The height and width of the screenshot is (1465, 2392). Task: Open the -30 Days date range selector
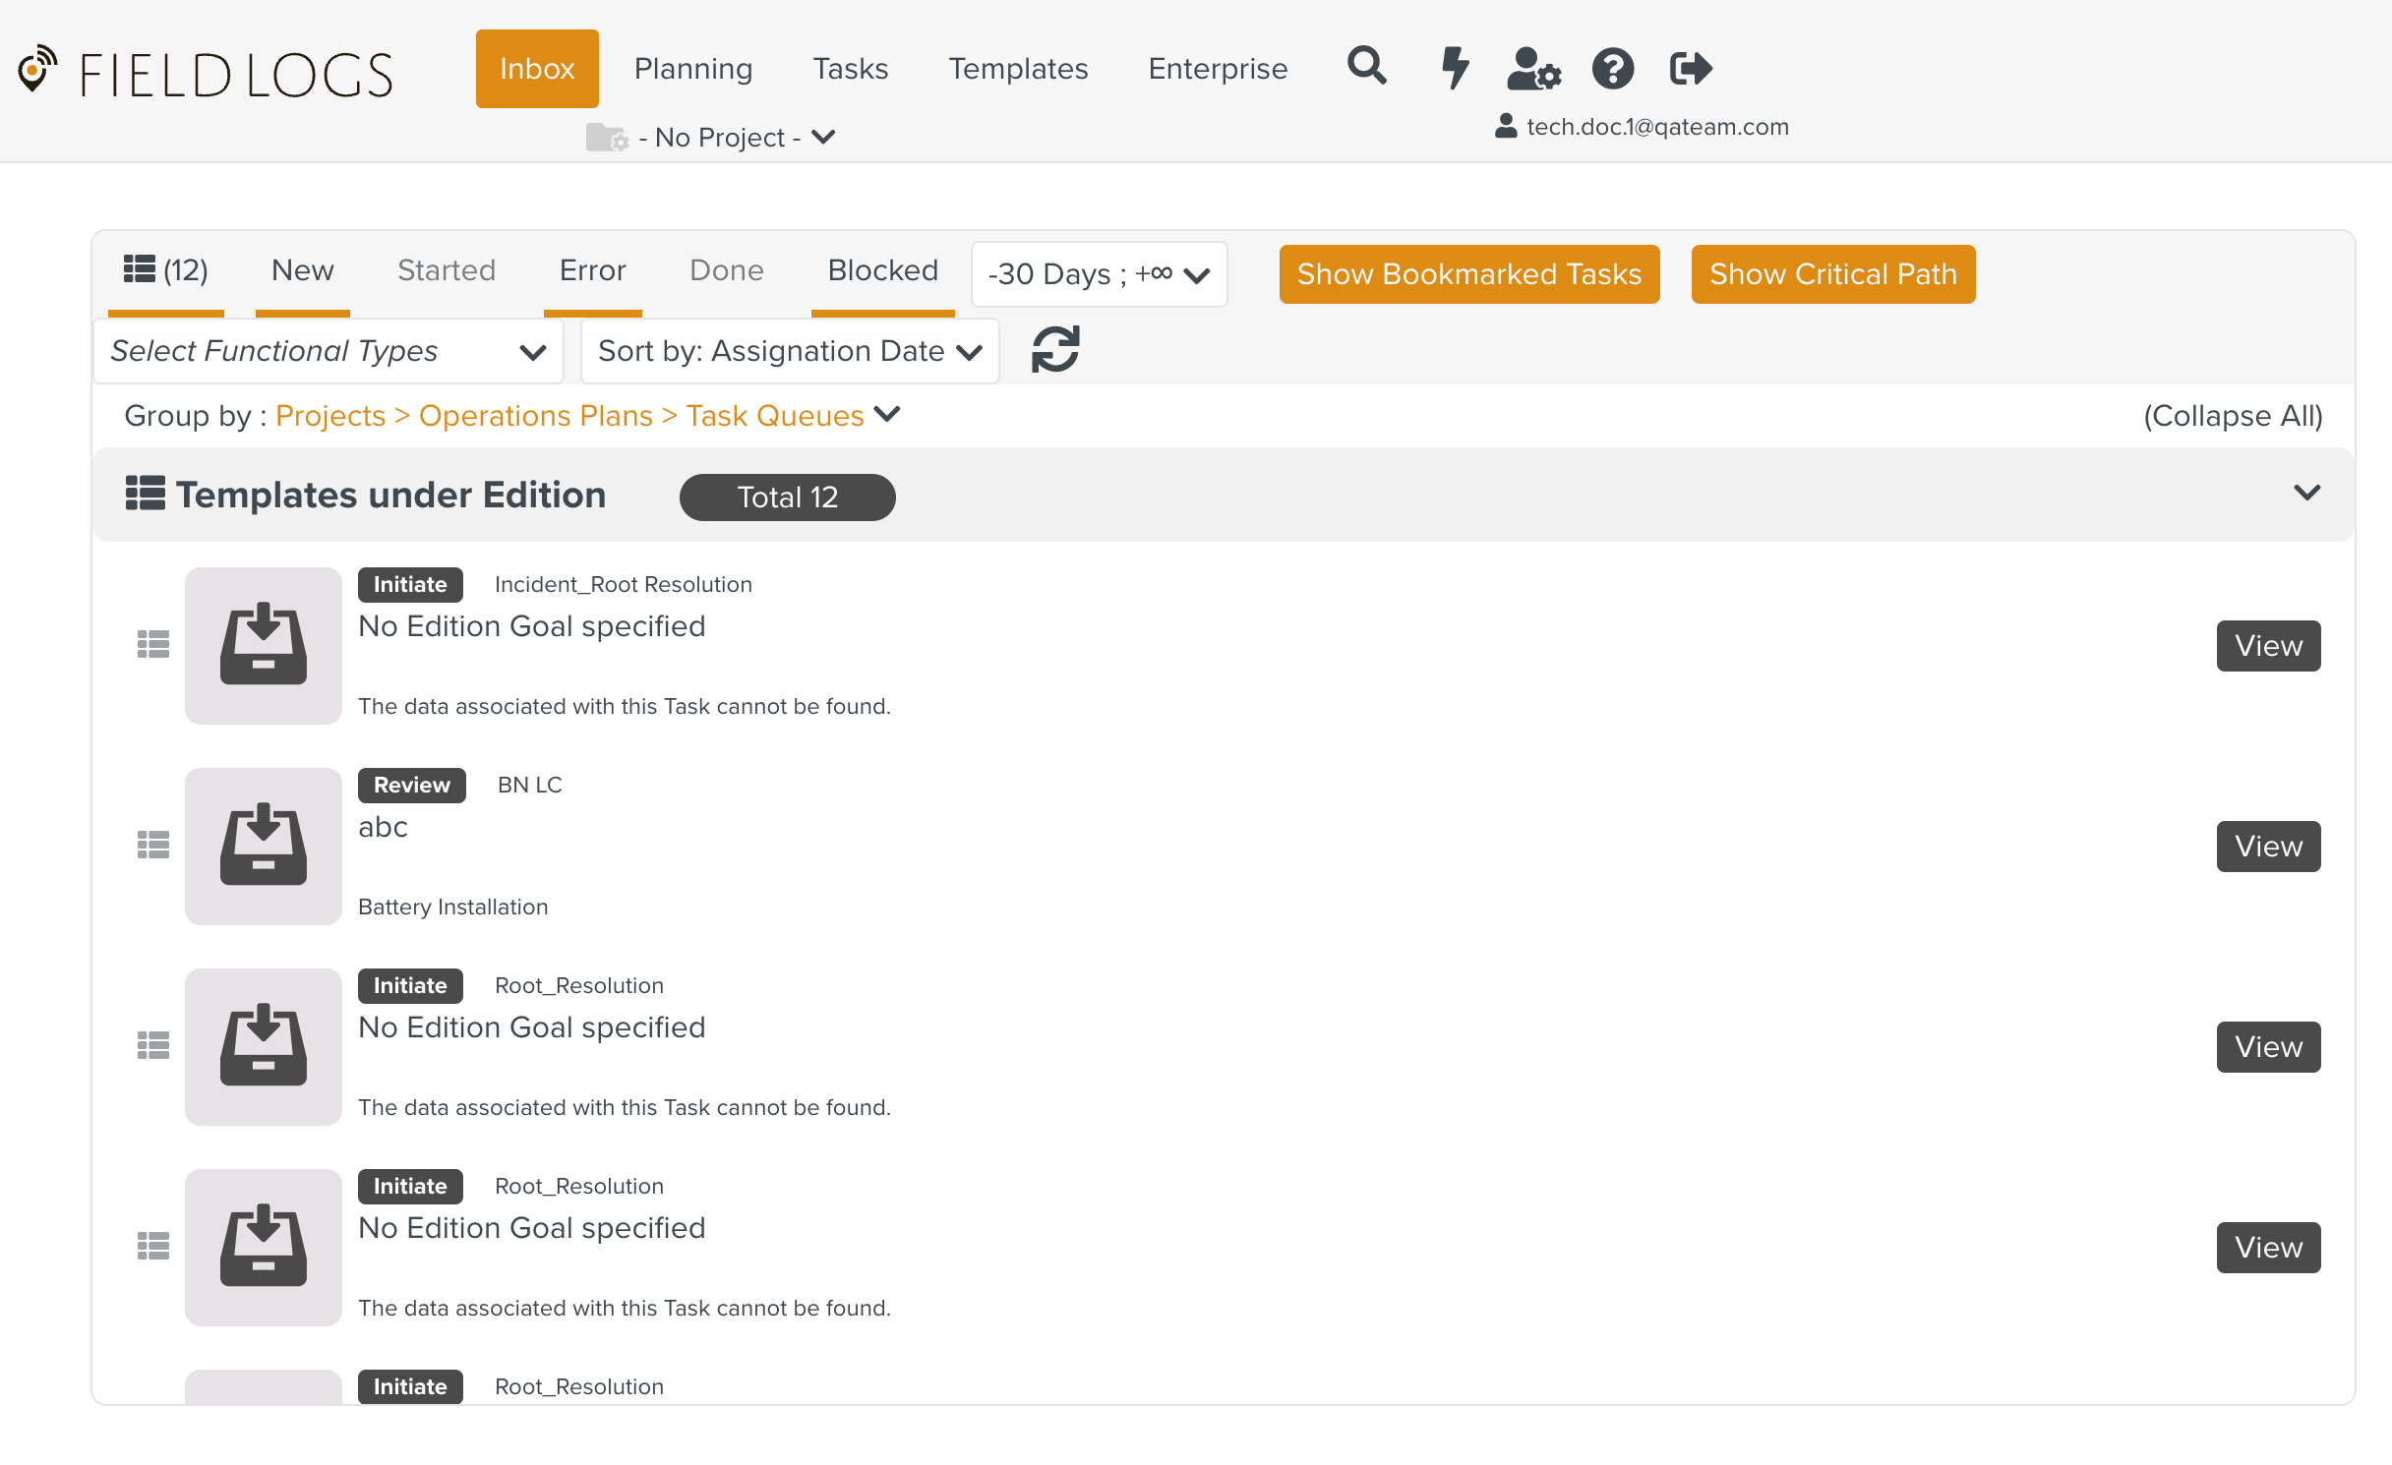click(x=1098, y=274)
